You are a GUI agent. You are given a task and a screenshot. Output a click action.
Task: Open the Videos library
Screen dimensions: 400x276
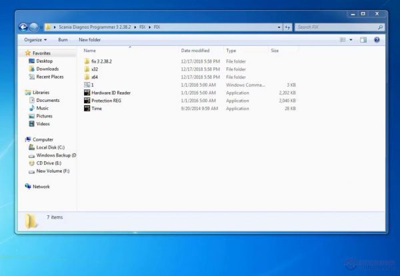[43, 124]
